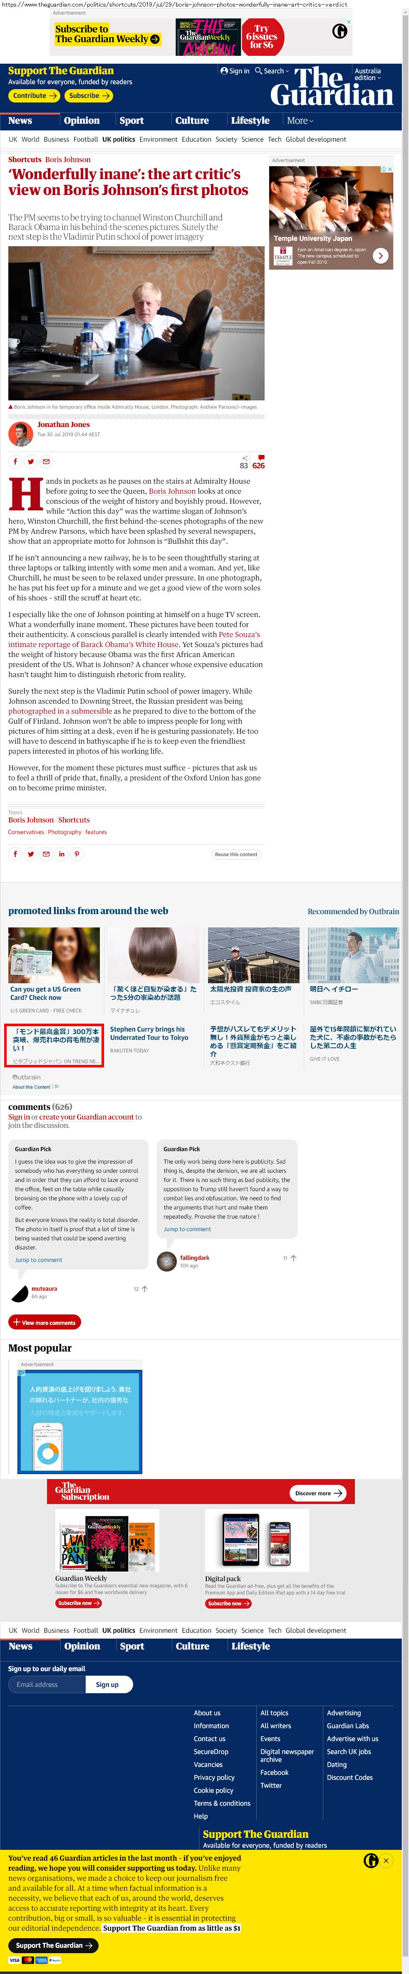Click Support The Guardian black button

[x=54, y=1945]
